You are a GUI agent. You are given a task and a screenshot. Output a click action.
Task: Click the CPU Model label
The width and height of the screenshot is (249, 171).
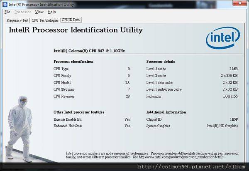point(62,83)
